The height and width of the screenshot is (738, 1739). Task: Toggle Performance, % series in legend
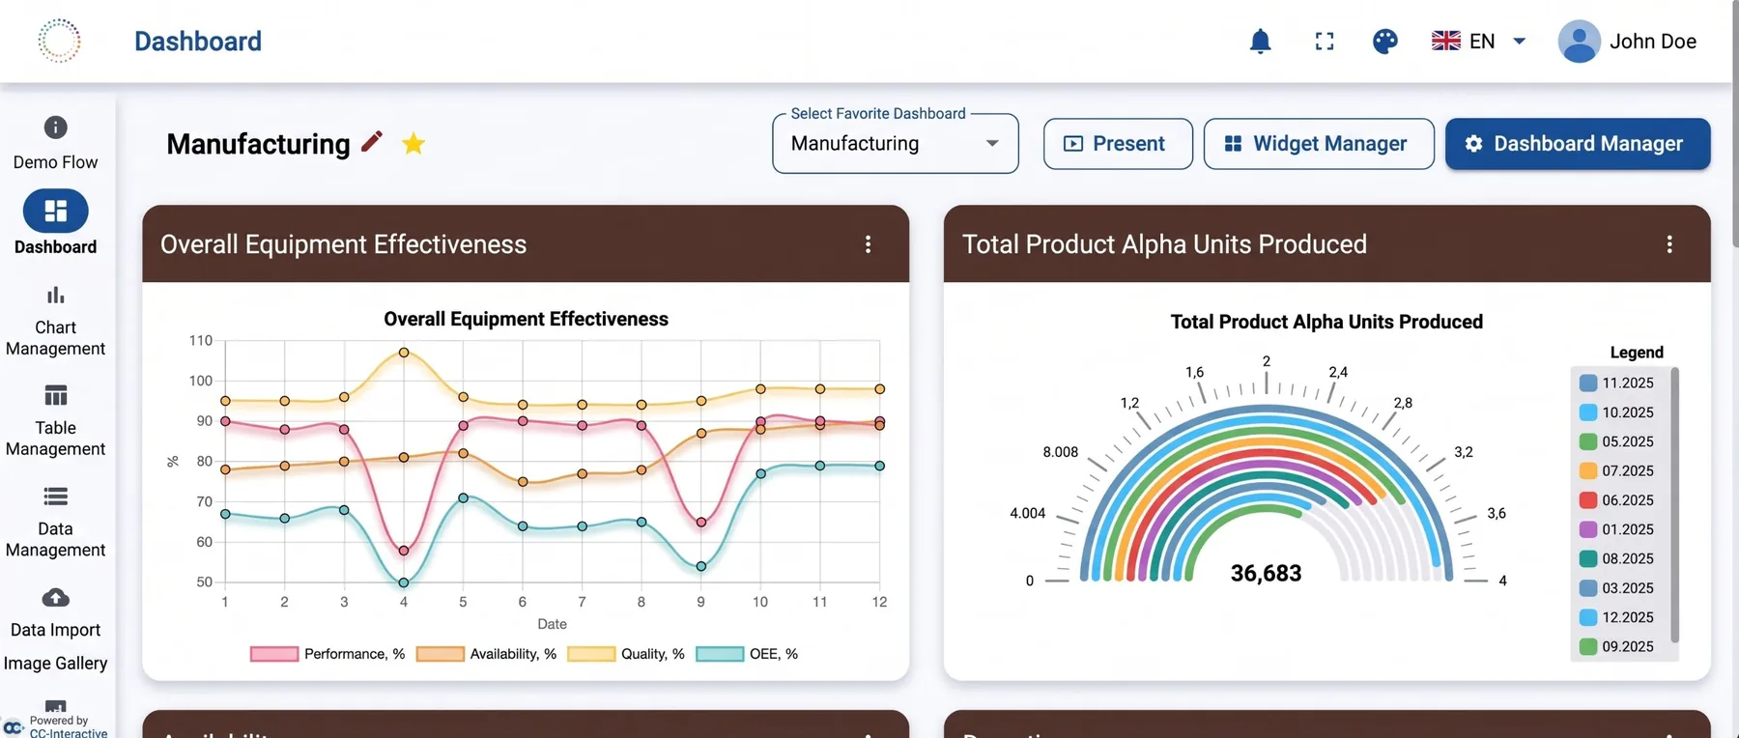328,654
